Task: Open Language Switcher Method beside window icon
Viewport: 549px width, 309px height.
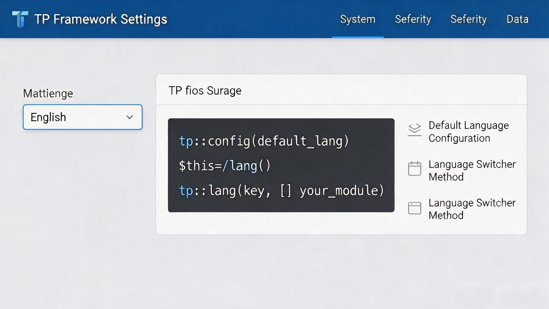Action: (472, 209)
